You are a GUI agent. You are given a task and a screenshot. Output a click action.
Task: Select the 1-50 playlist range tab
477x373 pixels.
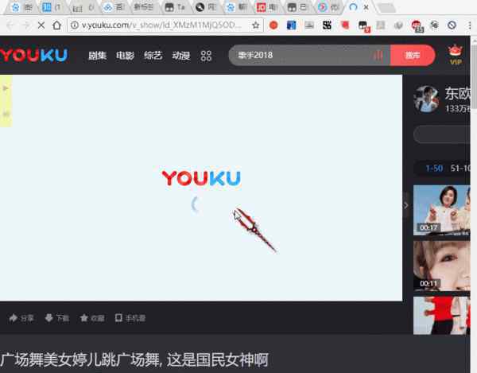(x=434, y=169)
